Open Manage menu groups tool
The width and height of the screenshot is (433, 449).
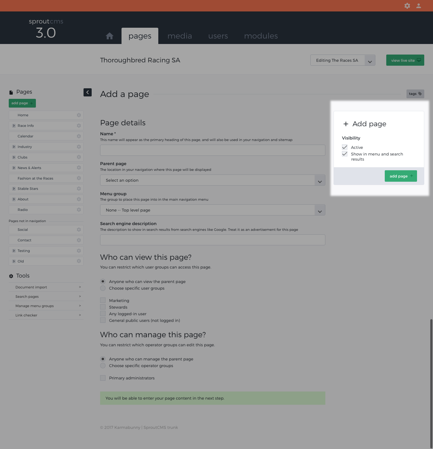point(46,306)
